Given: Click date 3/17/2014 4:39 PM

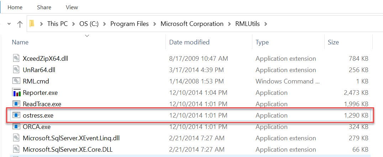Looking at the screenshot, I should 196,70.
